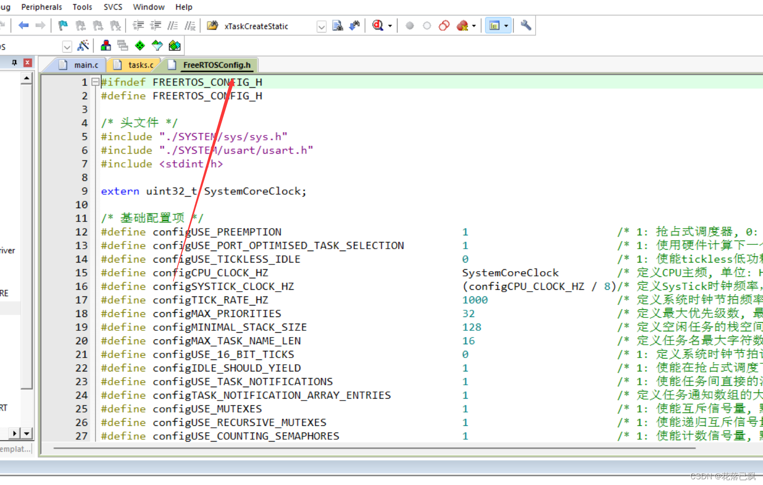
Task: Go to the next bookmark
Action: [x=97, y=25]
